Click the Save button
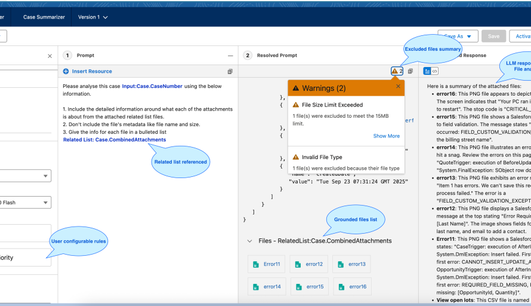 (x=493, y=36)
